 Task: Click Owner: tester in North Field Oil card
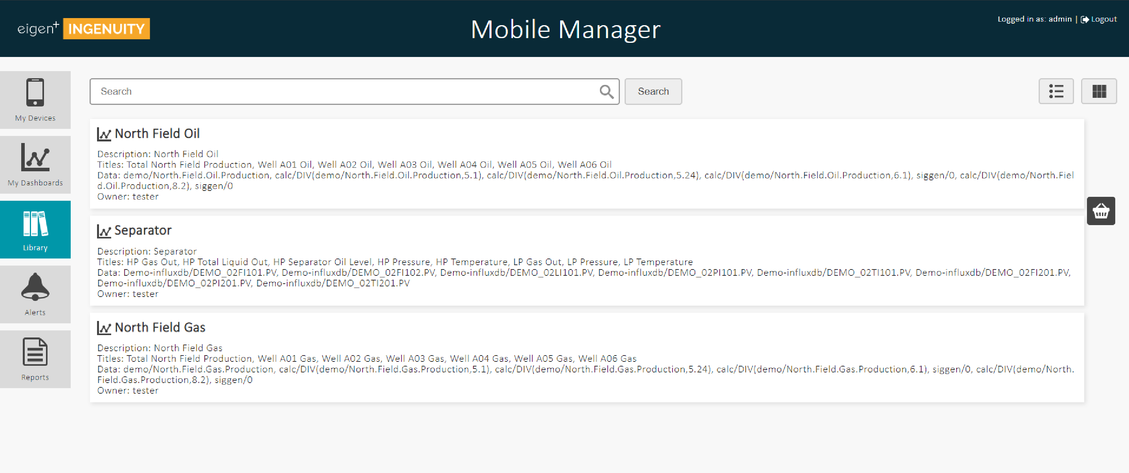pyautogui.click(x=128, y=197)
